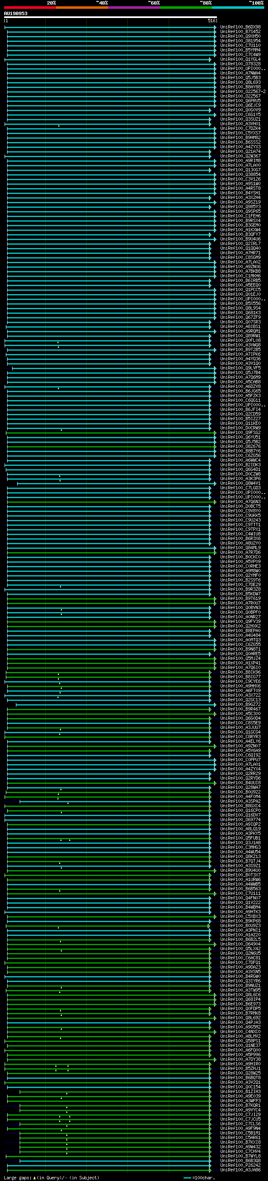Select the UniRef100_Q13OG7 hit label

pyautogui.click(x=240, y=170)
